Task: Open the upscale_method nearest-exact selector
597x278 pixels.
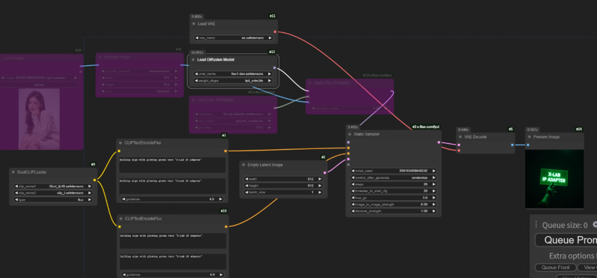Action: pyautogui.click(x=140, y=71)
